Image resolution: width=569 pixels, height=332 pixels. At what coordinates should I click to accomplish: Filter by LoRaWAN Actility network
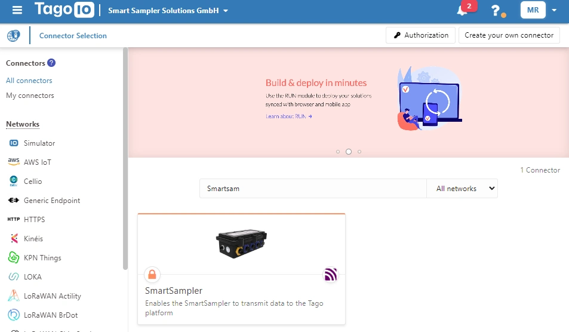pos(53,296)
